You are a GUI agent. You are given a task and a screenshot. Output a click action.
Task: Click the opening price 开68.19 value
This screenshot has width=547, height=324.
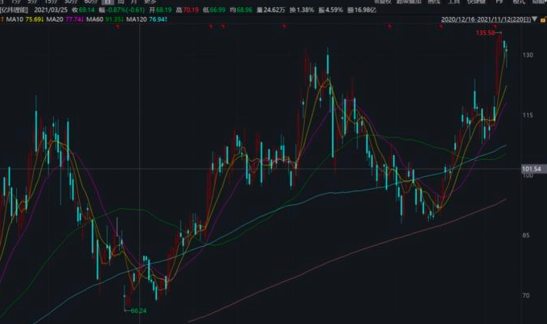click(160, 10)
